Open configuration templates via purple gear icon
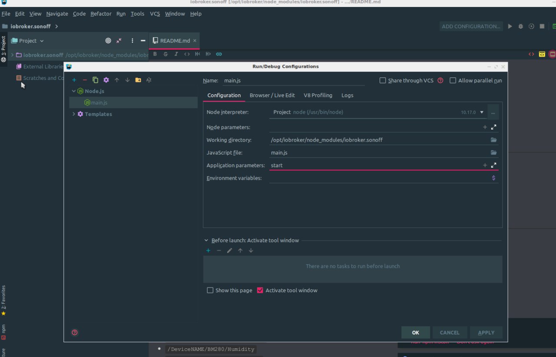 106,80
